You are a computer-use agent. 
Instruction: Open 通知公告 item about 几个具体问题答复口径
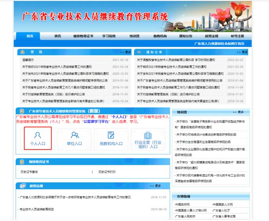coord(178,87)
